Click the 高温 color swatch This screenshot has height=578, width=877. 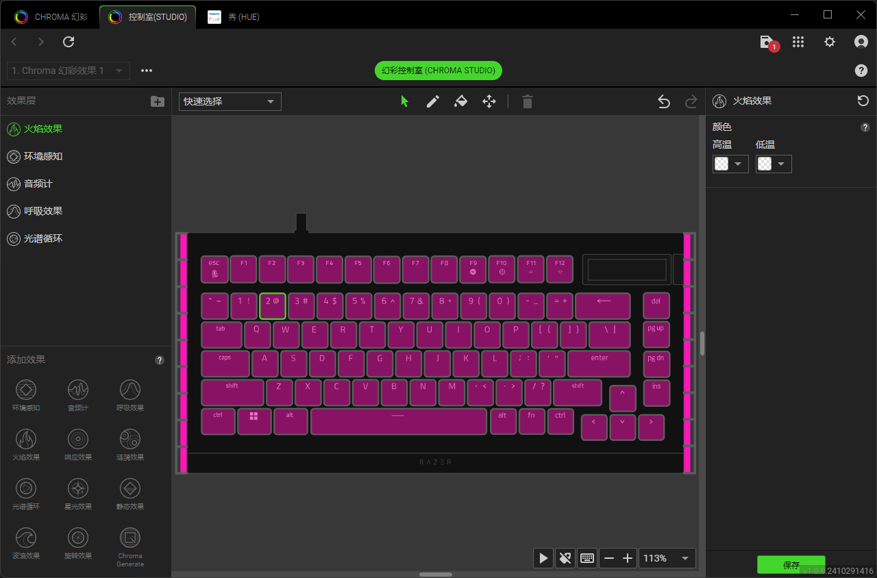(722, 164)
